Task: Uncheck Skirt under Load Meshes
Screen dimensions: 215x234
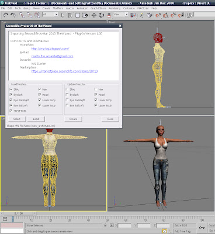Action: pos(11,89)
